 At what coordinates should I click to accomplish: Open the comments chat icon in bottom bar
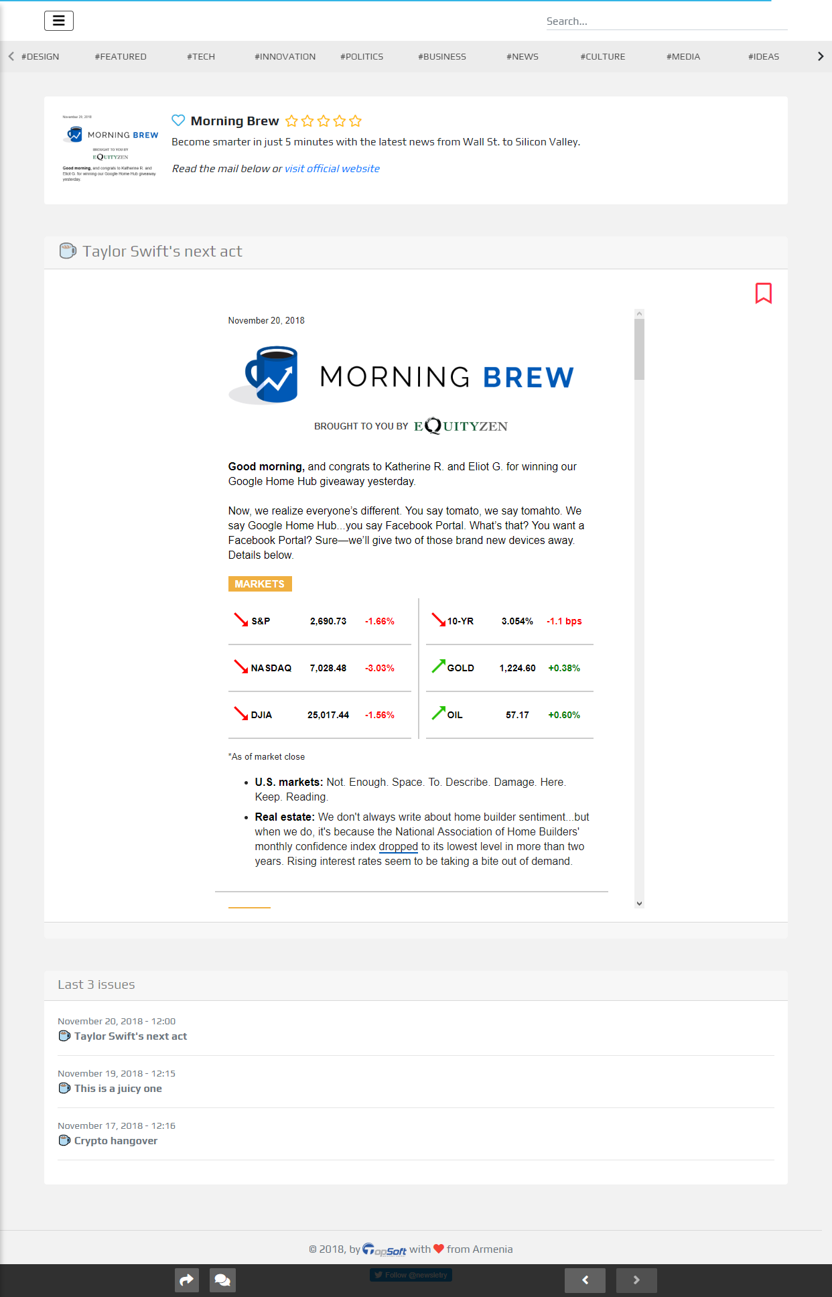(222, 1280)
